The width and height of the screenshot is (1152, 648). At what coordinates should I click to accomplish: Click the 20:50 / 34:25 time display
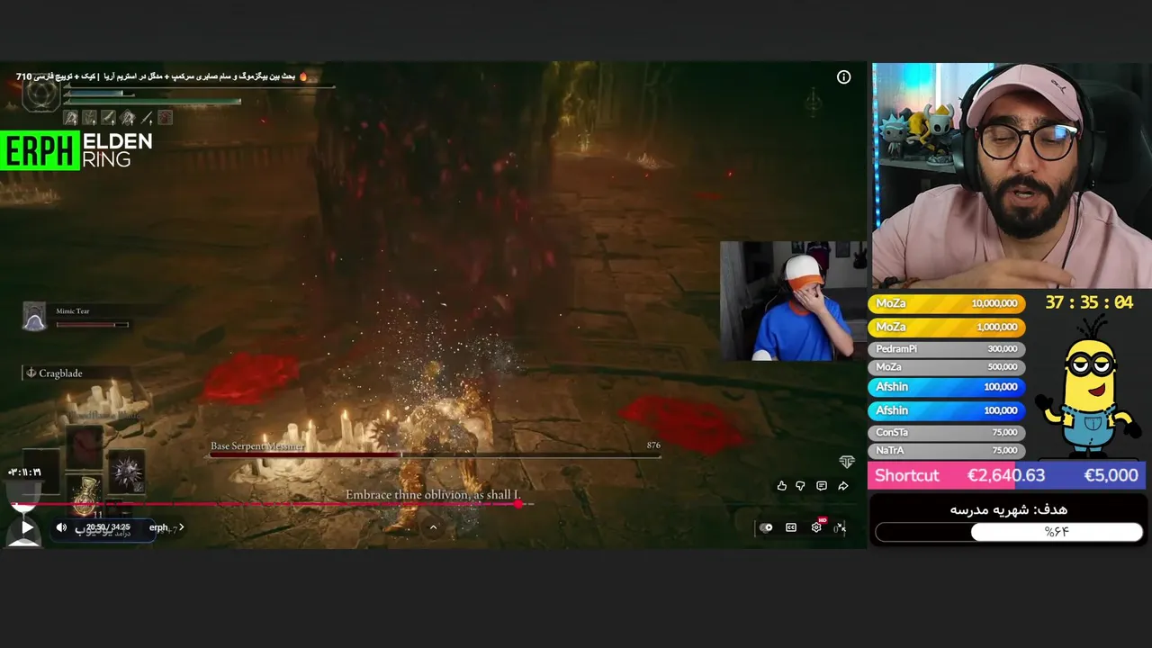point(108,527)
